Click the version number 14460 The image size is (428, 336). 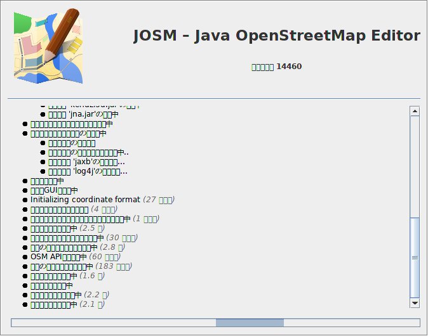[289, 67]
